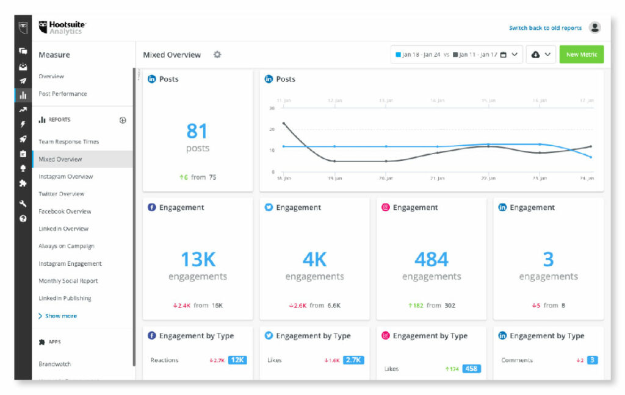Open the user profile avatar

pos(595,27)
